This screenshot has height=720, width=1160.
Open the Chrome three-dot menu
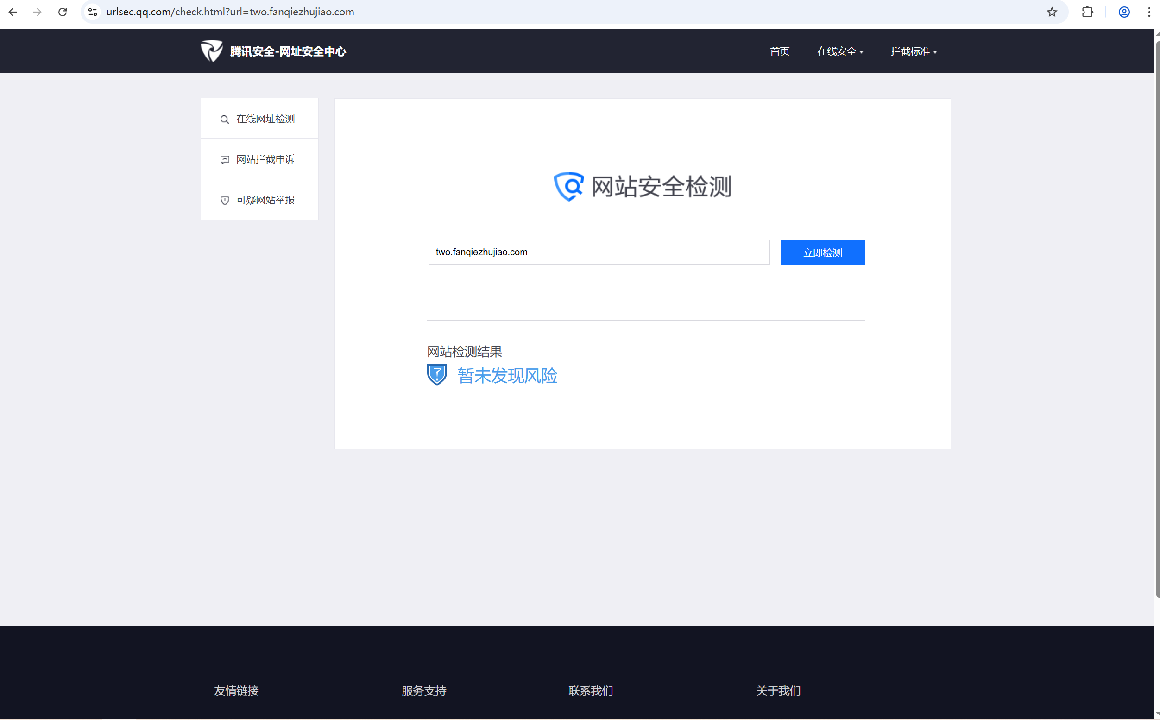click(1148, 12)
